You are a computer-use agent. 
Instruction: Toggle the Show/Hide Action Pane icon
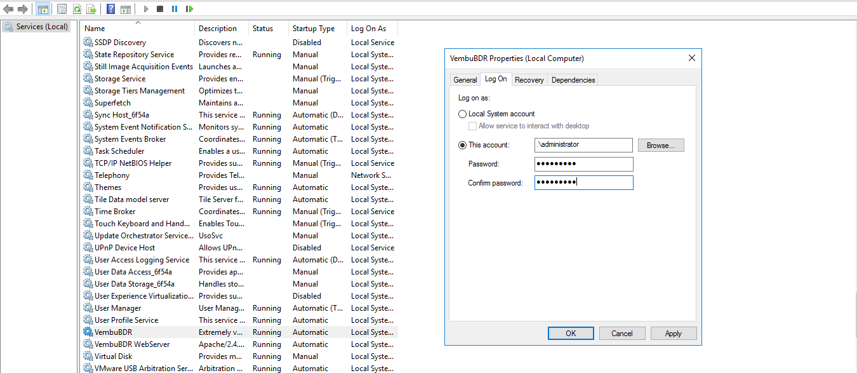coord(126,9)
